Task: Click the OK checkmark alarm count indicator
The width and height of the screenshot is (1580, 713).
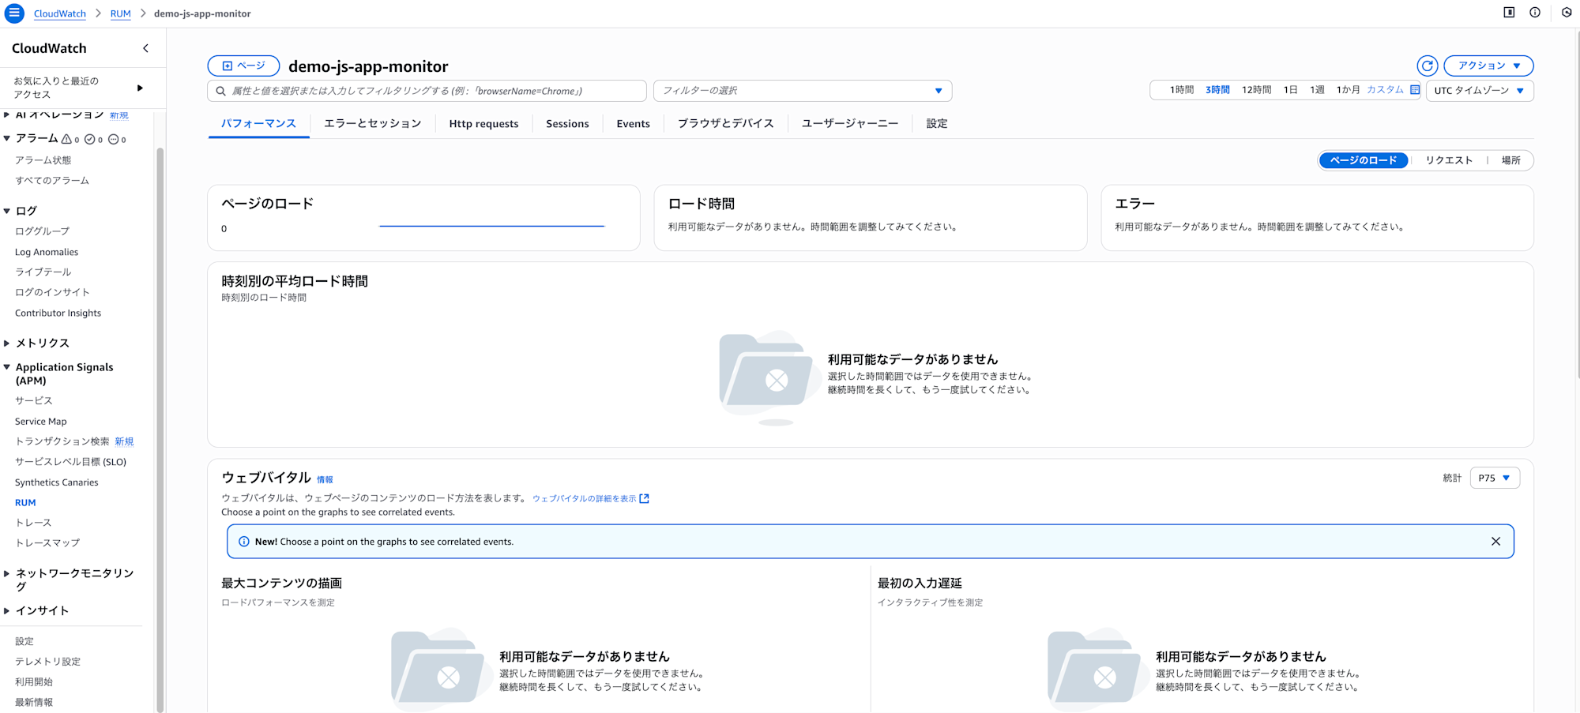Action: [93, 139]
